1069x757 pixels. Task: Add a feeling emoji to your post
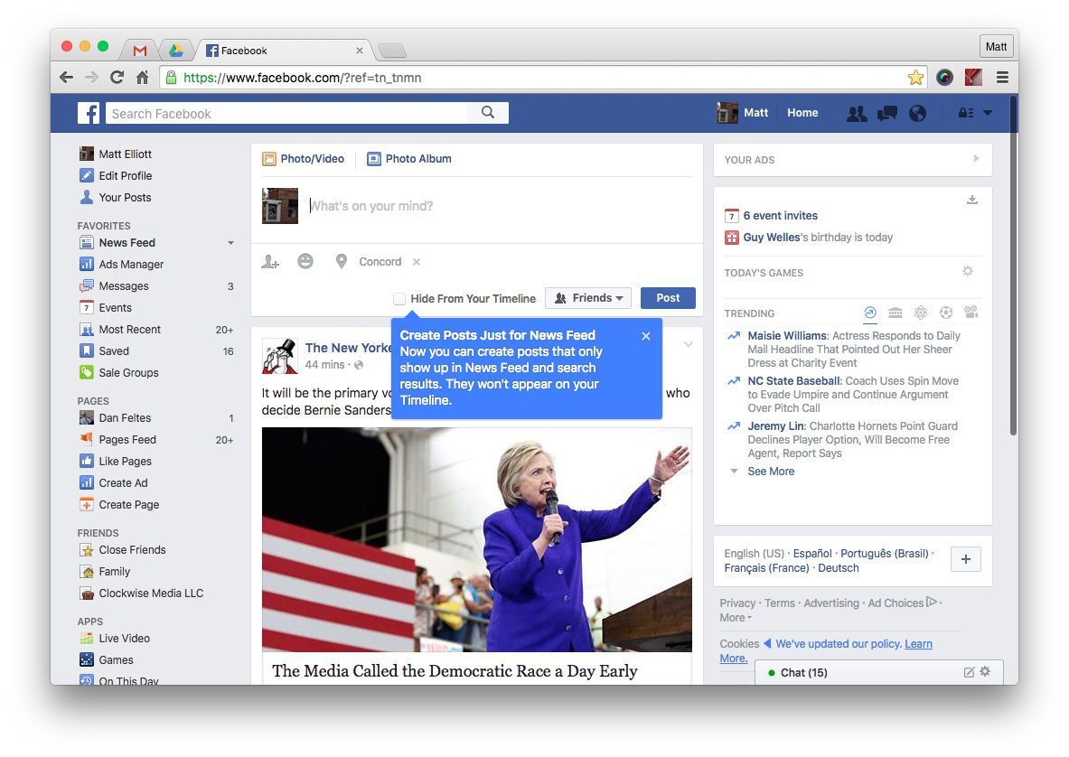(x=305, y=261)
